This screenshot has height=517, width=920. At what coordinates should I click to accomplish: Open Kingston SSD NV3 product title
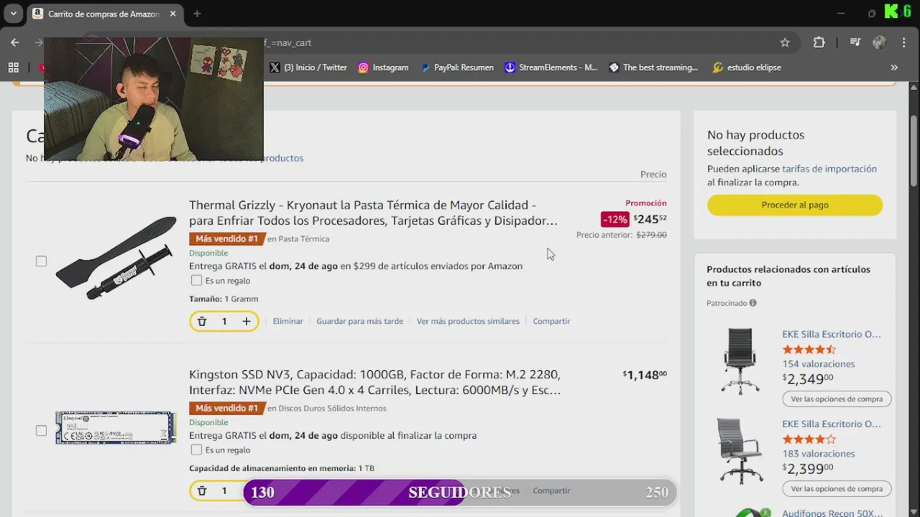(x=374, y=382)
